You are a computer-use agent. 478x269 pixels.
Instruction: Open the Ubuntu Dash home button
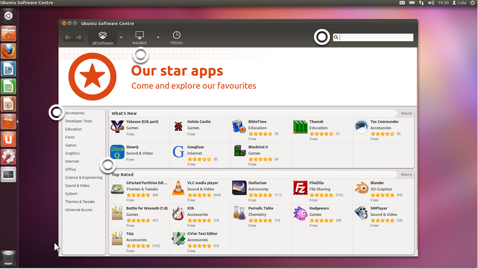coord(8,16)
